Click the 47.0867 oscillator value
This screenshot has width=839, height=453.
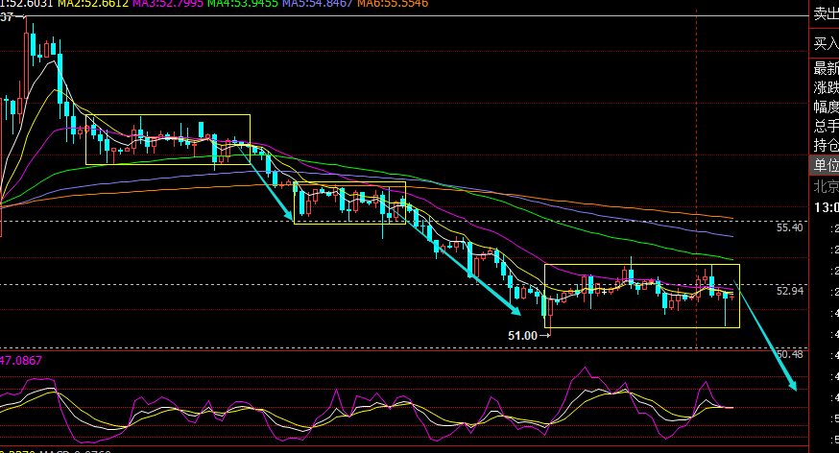click(21, 361)
